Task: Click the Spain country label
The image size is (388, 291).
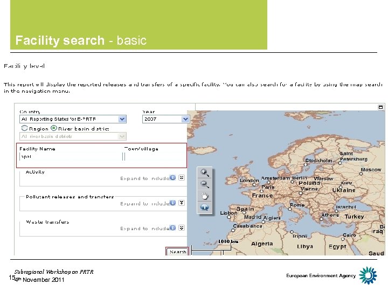Action: 245,209
